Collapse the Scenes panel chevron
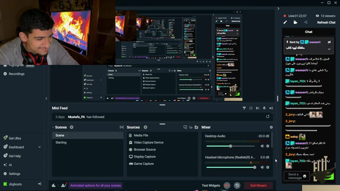Screen dimensions: 340x191 click(53, 127)
